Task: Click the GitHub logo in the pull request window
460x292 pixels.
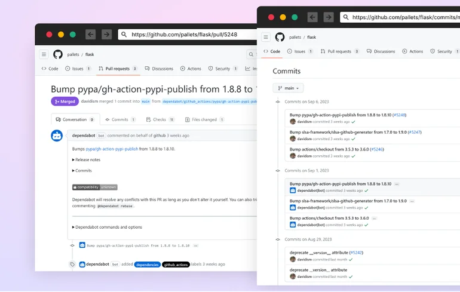Action: pos(58,54)
